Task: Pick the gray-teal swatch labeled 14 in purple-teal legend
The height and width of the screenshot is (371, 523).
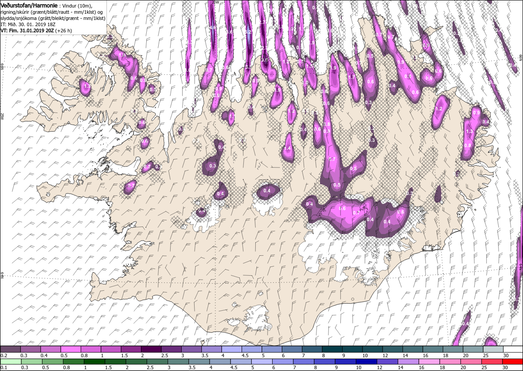Action: click(413, 349)
